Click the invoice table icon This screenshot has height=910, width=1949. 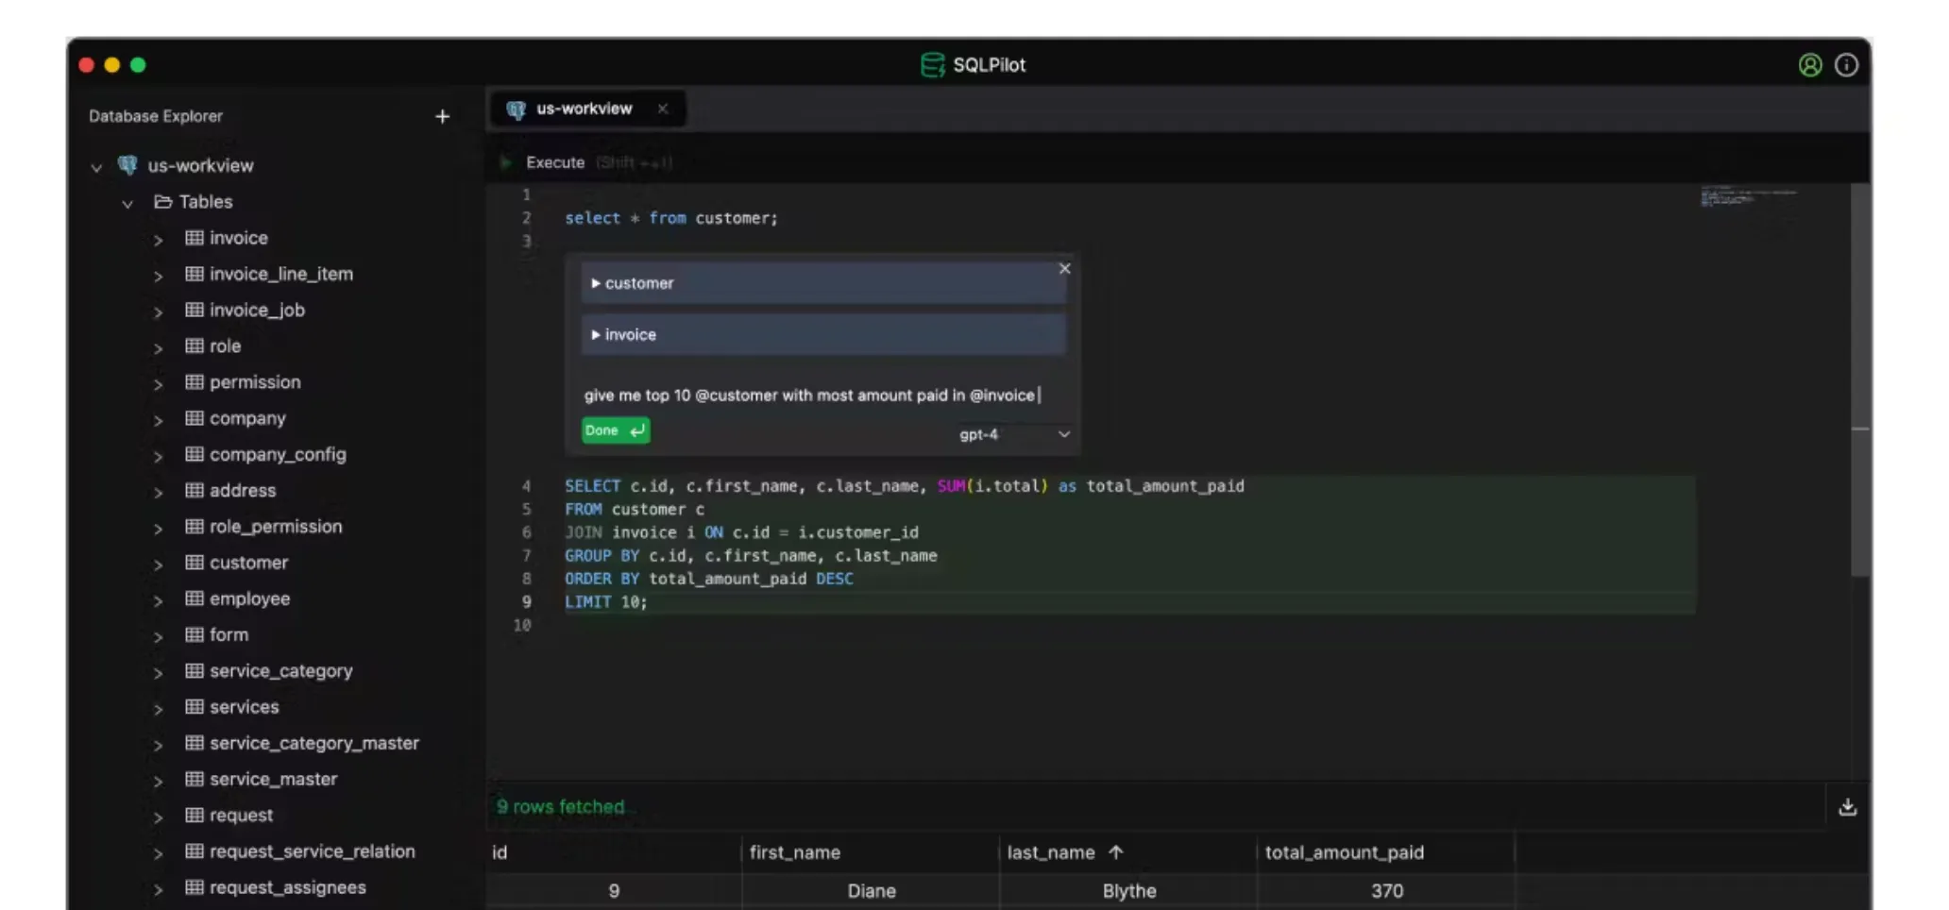pos(195,238)
